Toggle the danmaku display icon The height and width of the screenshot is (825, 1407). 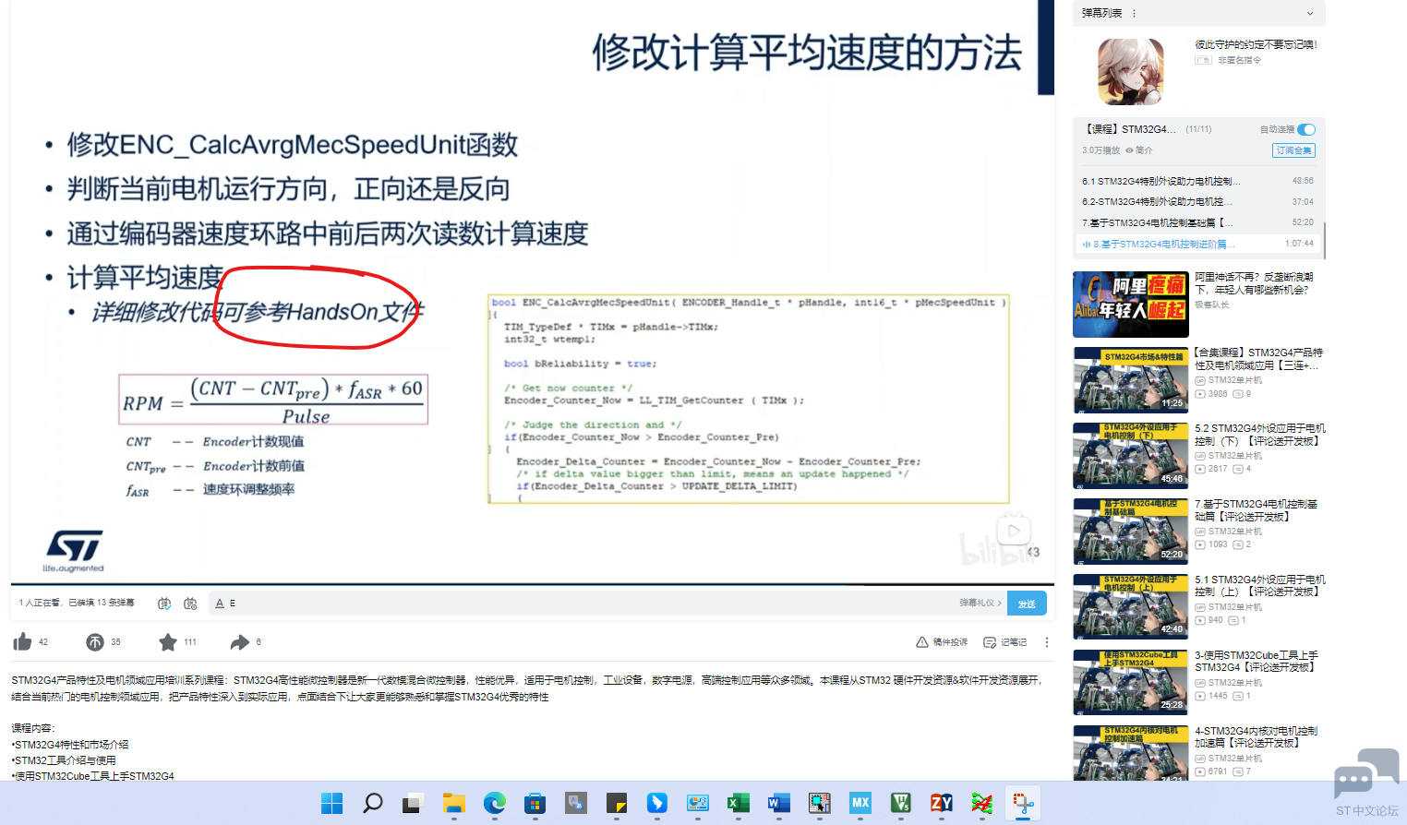pos(164,604)
